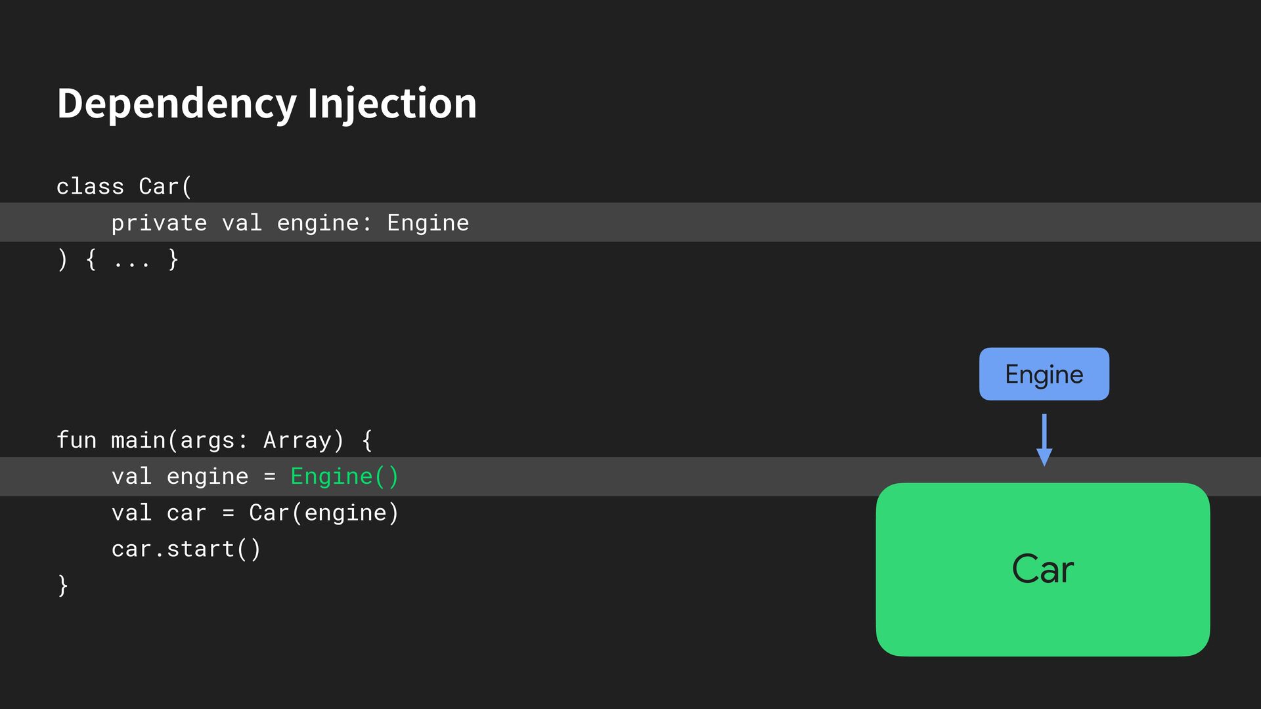Click "Car(engine)" constructor call
The width and height of the screenshot is (1261, 709).
pyautogui.click(x=323, y=513)
